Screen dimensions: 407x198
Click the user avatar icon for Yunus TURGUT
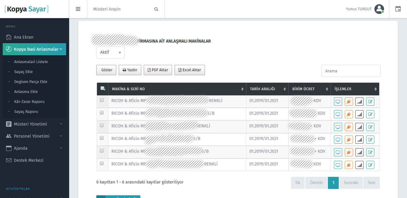click(x=379, y=9)
